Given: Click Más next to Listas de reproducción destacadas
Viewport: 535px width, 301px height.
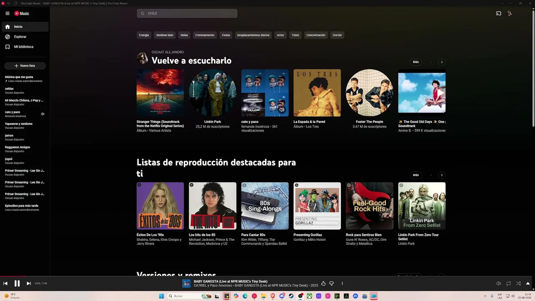Looking at the screenshot, I should [x=416, y=175].
